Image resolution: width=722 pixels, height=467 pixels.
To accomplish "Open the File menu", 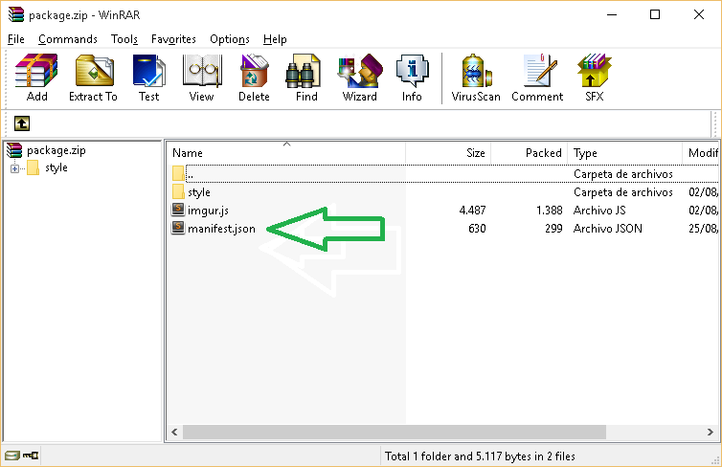I will [15, 39].
